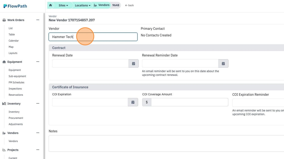
Task: Click the Inventory sidebar heading
Action: (14, 104)
